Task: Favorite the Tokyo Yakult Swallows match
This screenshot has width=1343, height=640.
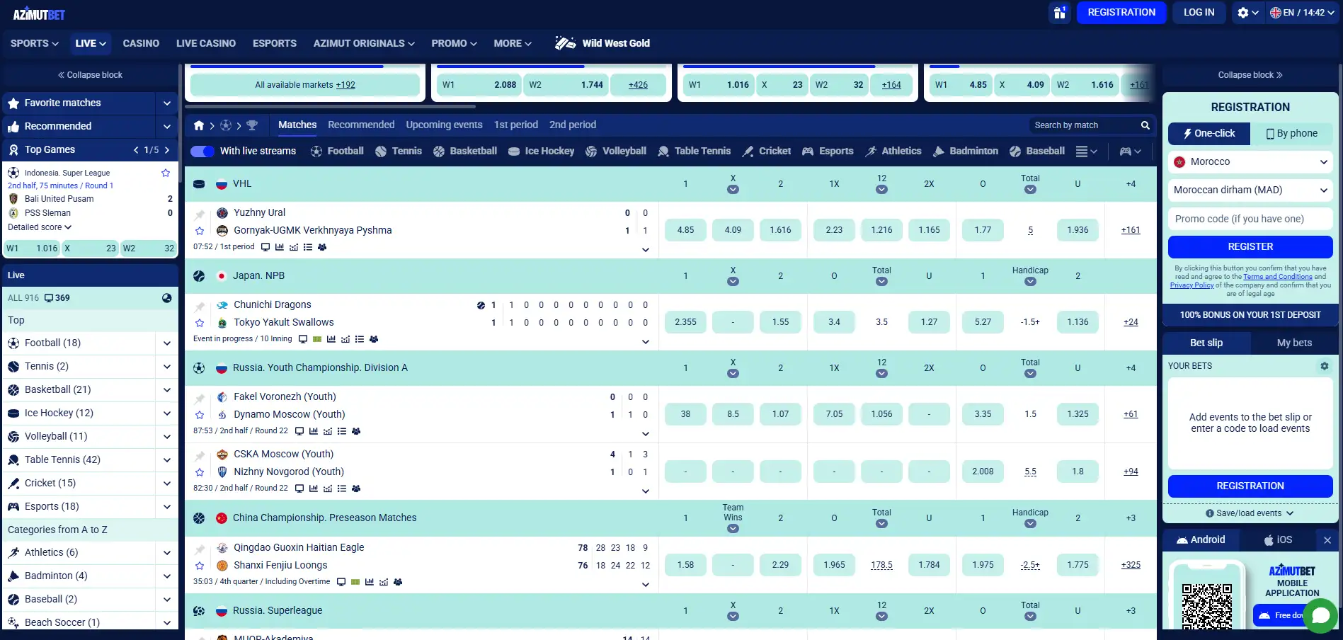Action: pyautogui.click(x=200, y=323)
